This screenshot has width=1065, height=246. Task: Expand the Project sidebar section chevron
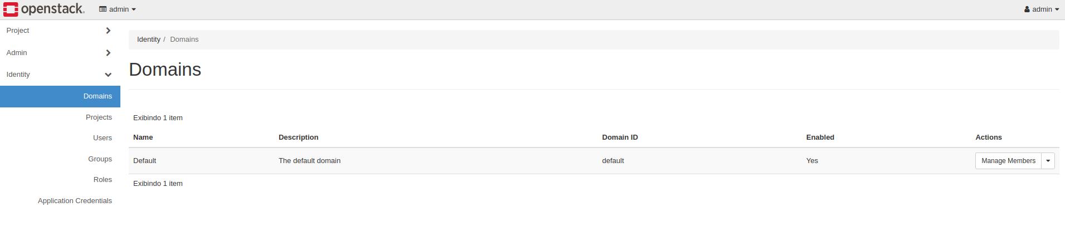(x=108, y=31)
